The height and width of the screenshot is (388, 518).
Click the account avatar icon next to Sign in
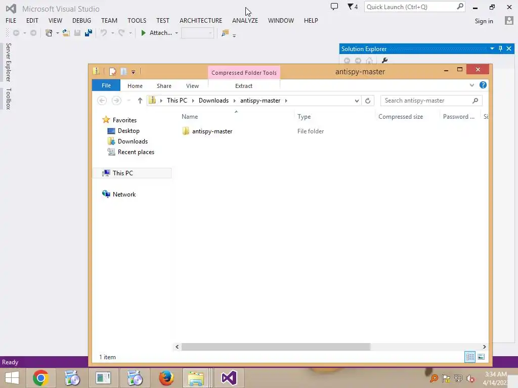coord(509,21)
